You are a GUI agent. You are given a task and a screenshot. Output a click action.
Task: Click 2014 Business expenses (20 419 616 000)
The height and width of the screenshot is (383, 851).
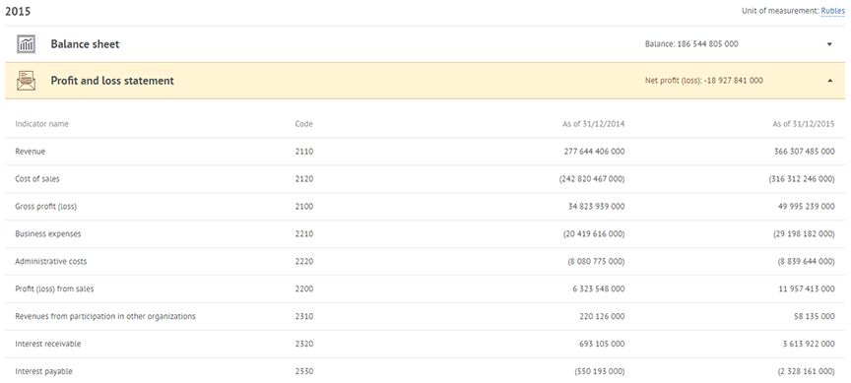pos(594,233)
